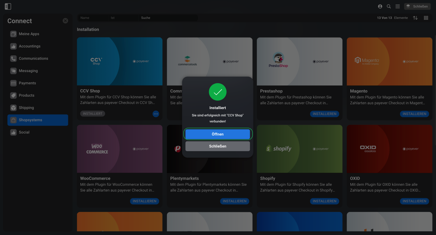
Task: Install the Prestashop plugin
Action: tap(324, 114)
